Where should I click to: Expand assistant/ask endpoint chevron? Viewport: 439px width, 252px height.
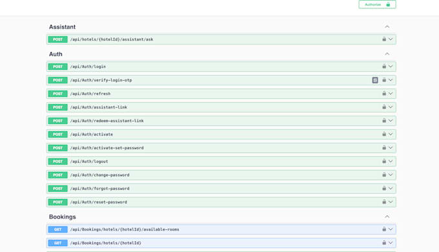pyautogui.click(x=391, y=39)
